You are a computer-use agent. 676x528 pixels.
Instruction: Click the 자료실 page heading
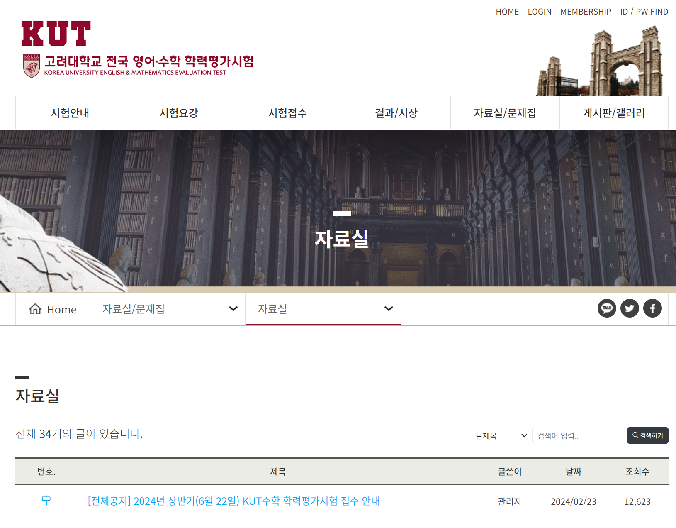click(37, 396)
